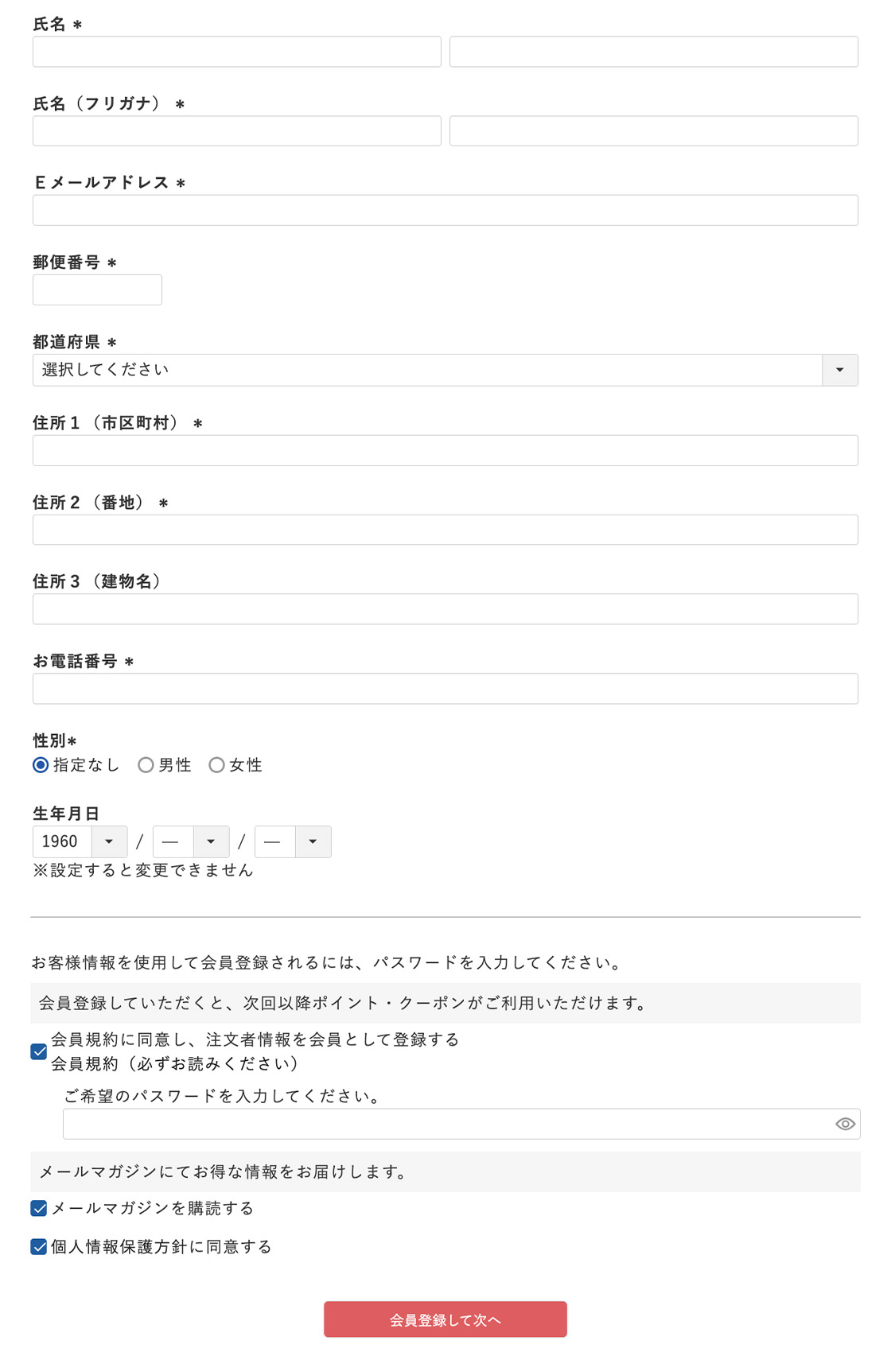Toggle 個人情報保護方針に同意する checkbox
The height and width of the screenshot is (1352, 891).
click(39, 1247)
